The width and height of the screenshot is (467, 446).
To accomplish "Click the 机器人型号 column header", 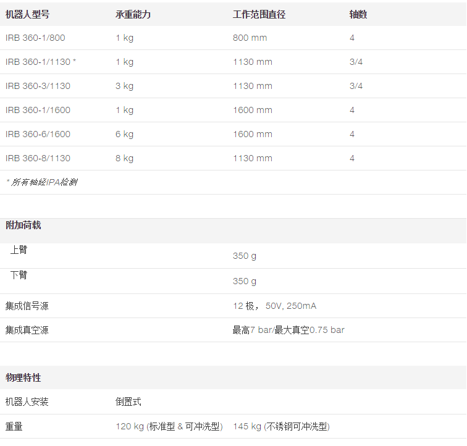I will tap(27, 14).
